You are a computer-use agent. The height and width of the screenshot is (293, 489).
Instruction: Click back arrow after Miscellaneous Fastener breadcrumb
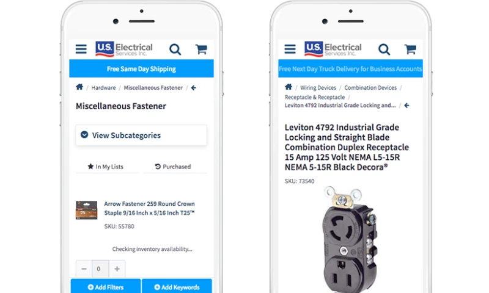pyautogui.click(x=194, y=88)
